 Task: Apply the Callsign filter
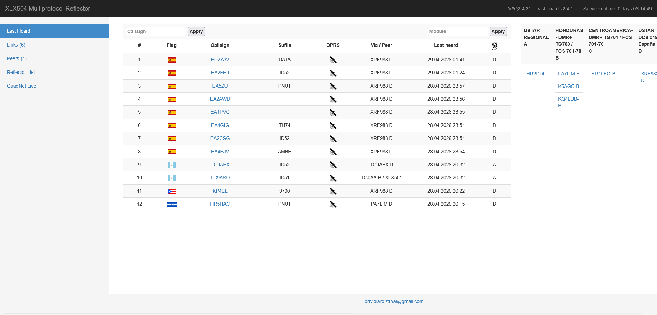(x=196, y=31)
